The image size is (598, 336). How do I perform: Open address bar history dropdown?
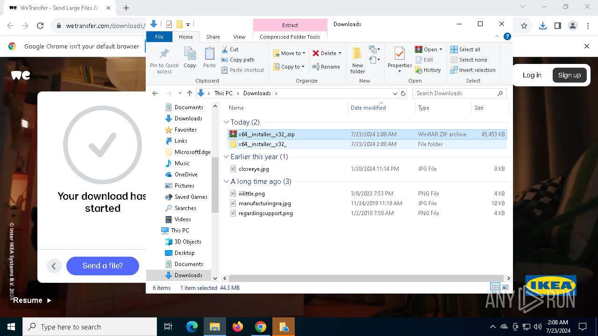395,93
